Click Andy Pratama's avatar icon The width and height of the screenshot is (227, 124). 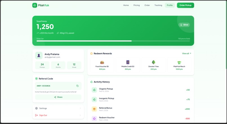tap(39, 55)
